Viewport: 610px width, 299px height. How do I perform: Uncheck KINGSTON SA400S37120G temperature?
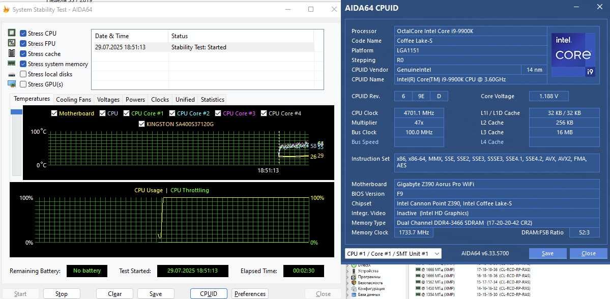pos(142,124)
